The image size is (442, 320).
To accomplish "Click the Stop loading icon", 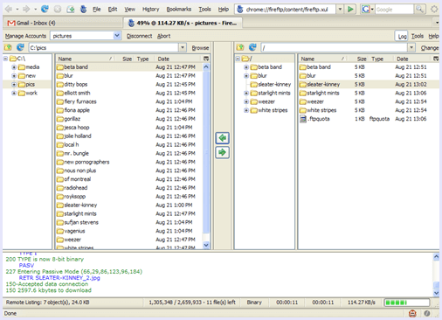I will (x=58, y=10).
